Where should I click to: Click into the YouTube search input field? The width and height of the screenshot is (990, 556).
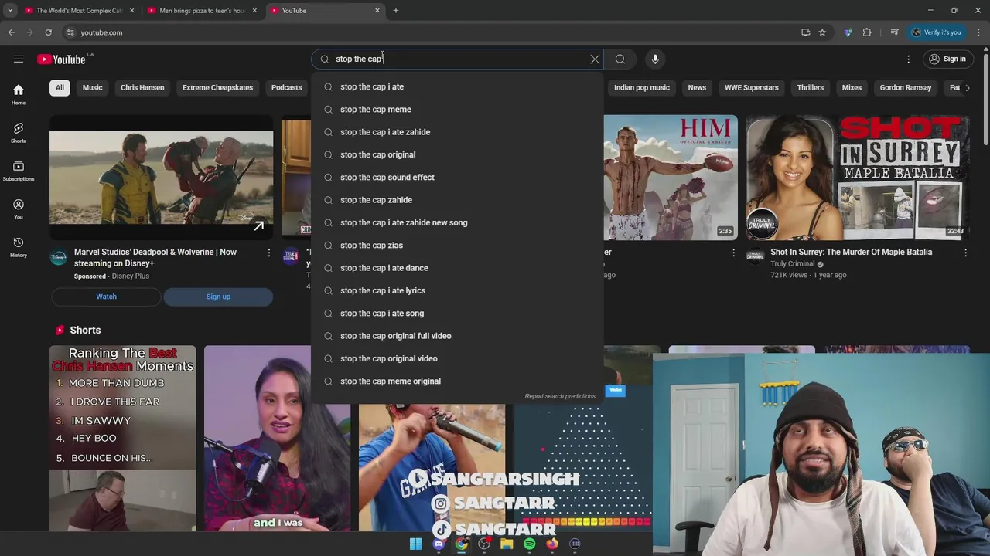[456, 59]
